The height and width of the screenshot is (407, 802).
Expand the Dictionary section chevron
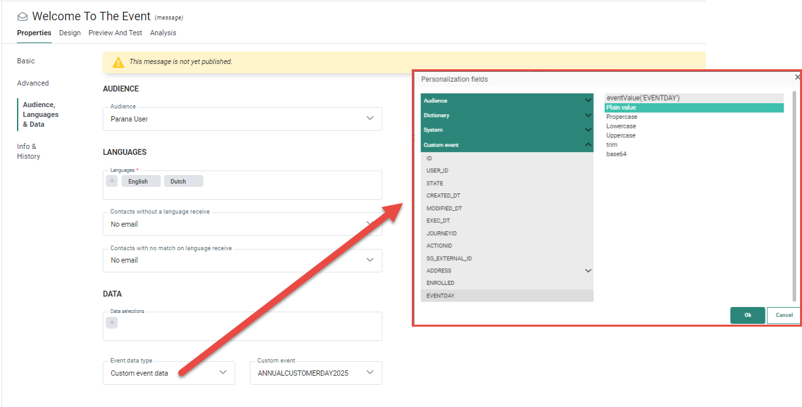coord(588,115)
